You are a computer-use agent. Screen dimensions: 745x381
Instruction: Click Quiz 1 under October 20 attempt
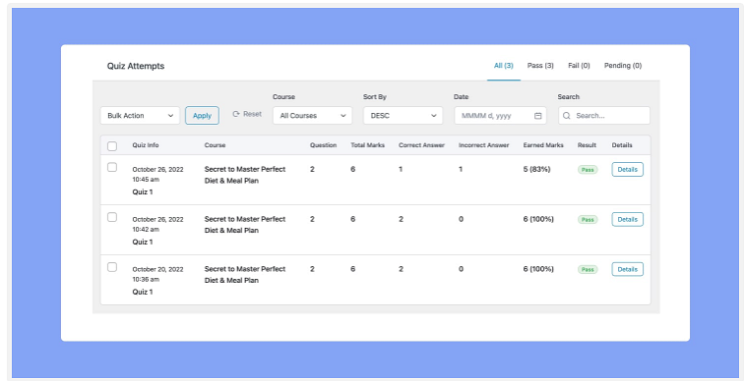click(143, 292)
